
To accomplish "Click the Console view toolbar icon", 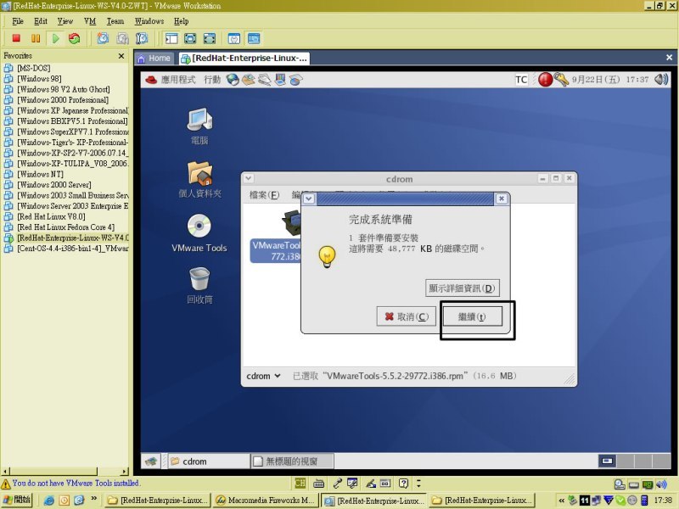I will (x=254, y=38).
